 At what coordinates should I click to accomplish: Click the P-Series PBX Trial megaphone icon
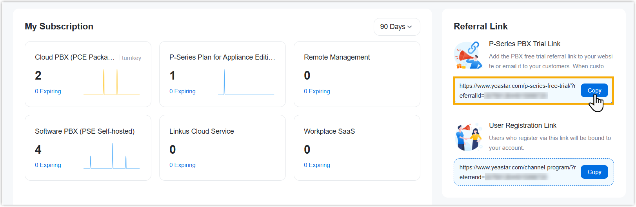click(468, 56)
